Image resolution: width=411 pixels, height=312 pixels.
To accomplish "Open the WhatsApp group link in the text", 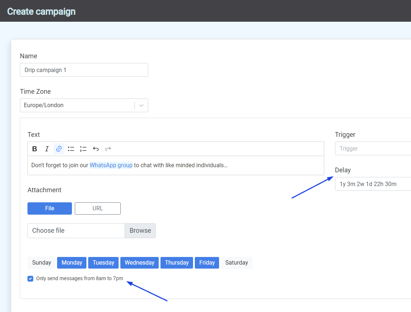I will tap(111, 165).
